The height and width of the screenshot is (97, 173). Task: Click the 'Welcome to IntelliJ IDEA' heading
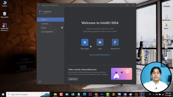click(x=100, y=23)
